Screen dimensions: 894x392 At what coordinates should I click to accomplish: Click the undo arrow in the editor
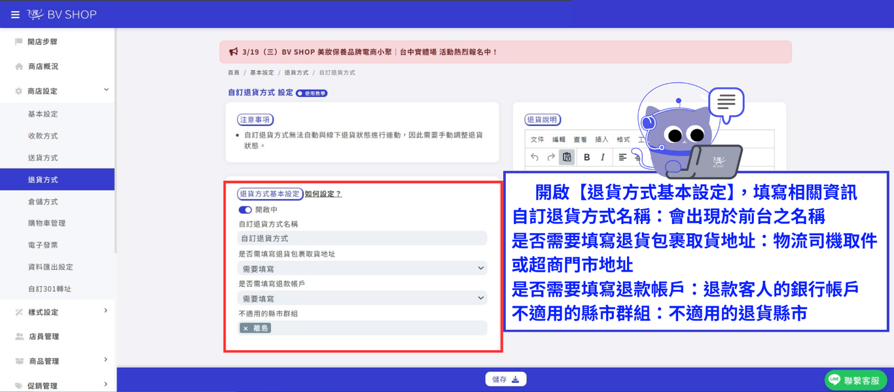click(x=535, y=157)
